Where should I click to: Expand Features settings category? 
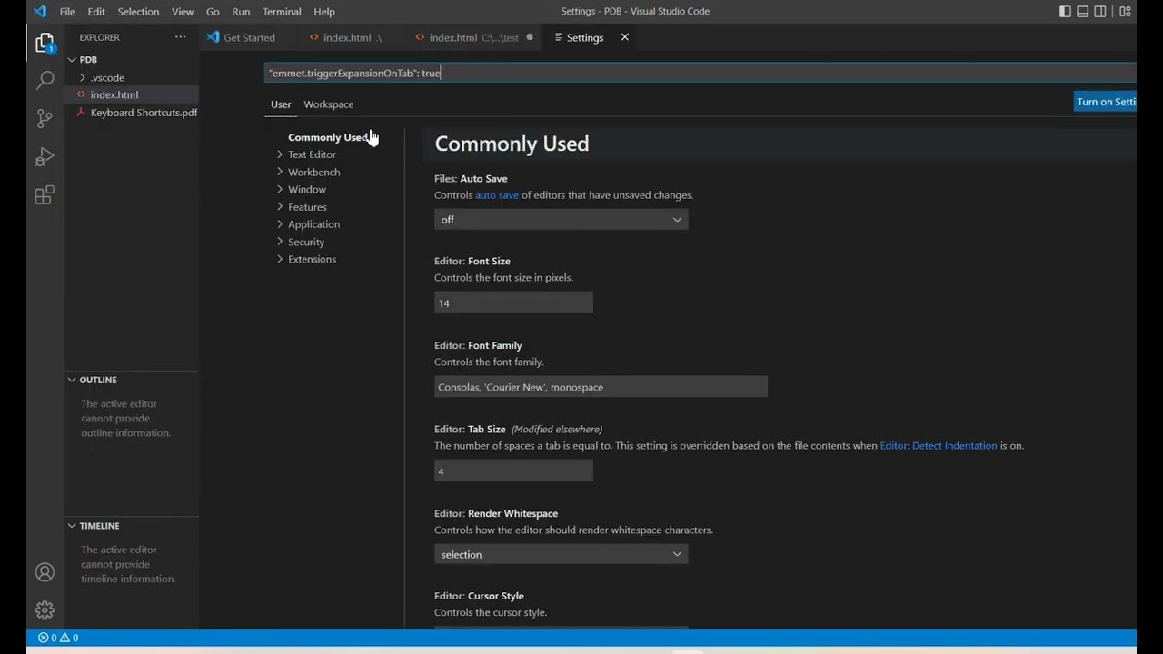pyautogui.click(x=307, y=207)
